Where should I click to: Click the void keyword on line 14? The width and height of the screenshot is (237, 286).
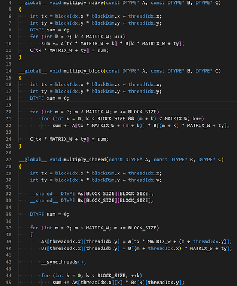point(55,71)
